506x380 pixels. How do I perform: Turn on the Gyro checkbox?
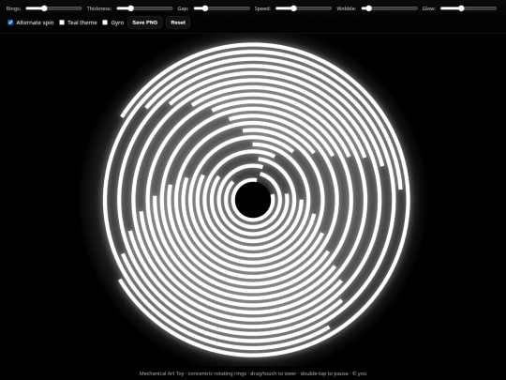[105, 23]
